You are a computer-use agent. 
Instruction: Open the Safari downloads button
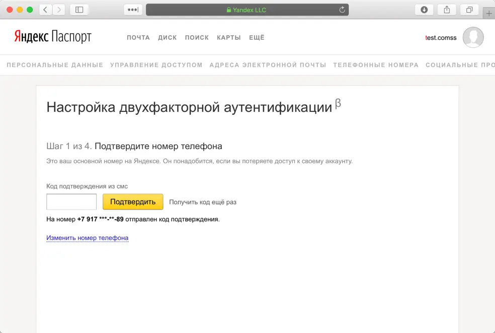(424, 10)
